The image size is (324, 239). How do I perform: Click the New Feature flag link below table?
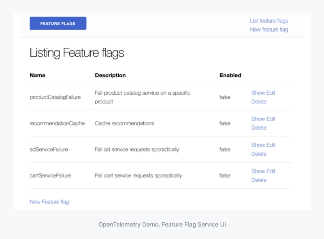click(49, 202)
